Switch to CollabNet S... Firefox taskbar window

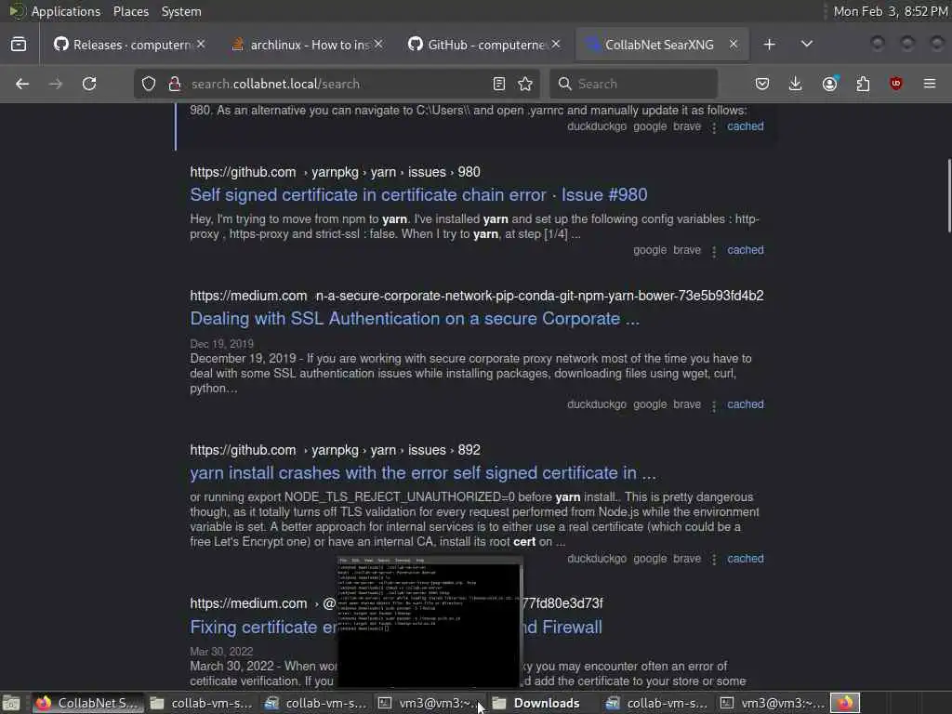[86, 703]
